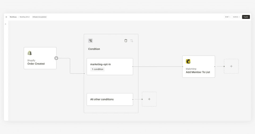
Task: Expand the left sidebar with double chevron
Action: [6, 24]
